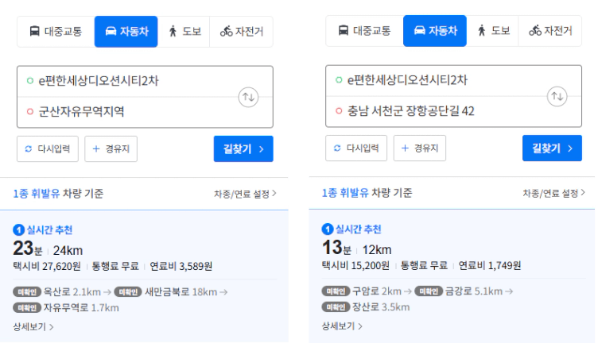Select the 대중교통 bus tab in left panel

coord(56,32)
